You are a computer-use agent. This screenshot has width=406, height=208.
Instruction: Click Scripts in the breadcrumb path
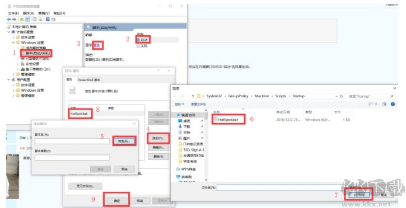(x=281, y=96)
